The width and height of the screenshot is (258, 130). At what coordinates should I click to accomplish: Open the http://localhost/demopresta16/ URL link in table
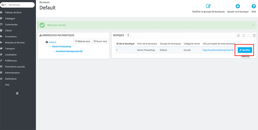tap(218, 50)
